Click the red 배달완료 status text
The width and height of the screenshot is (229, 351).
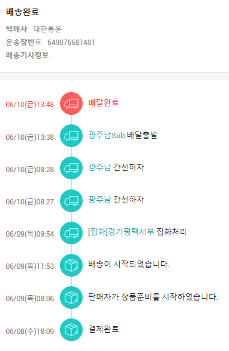tap(103, 103)
